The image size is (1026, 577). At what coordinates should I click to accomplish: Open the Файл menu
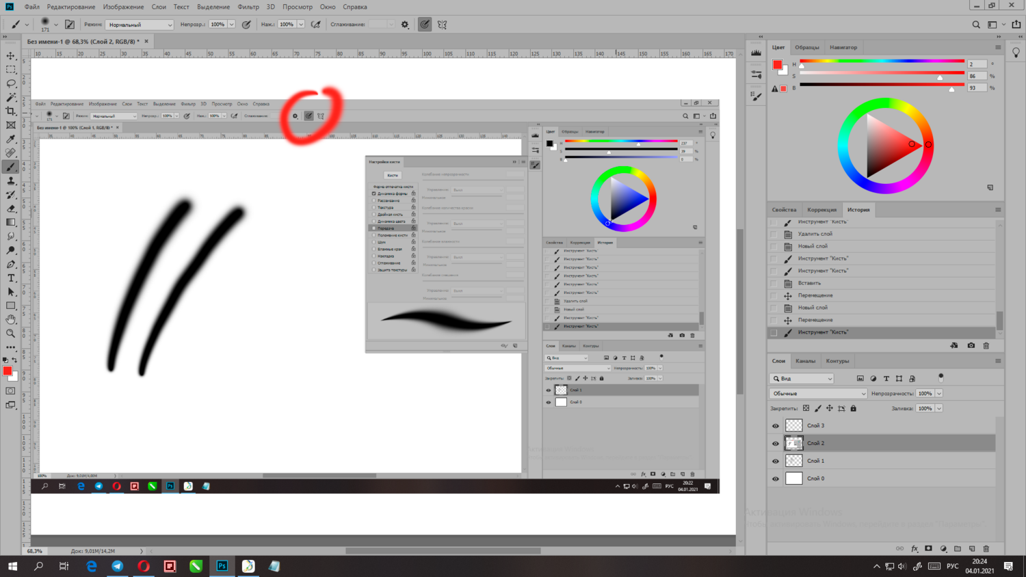tap(32, 7)
